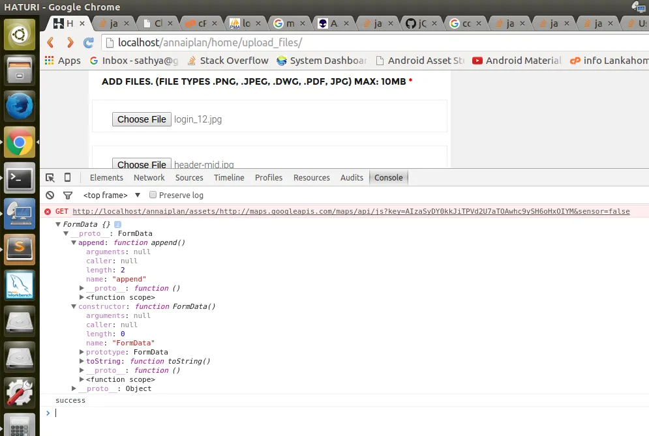Viewport: 649px width, 436px height.
Task: Open the Profiles panel
Action: (x=269, y=177)
